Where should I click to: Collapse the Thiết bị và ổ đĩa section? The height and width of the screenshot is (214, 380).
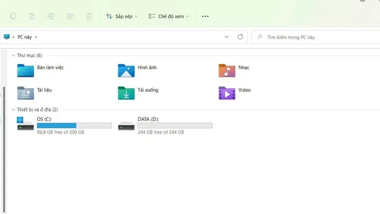tap(13, 110)
